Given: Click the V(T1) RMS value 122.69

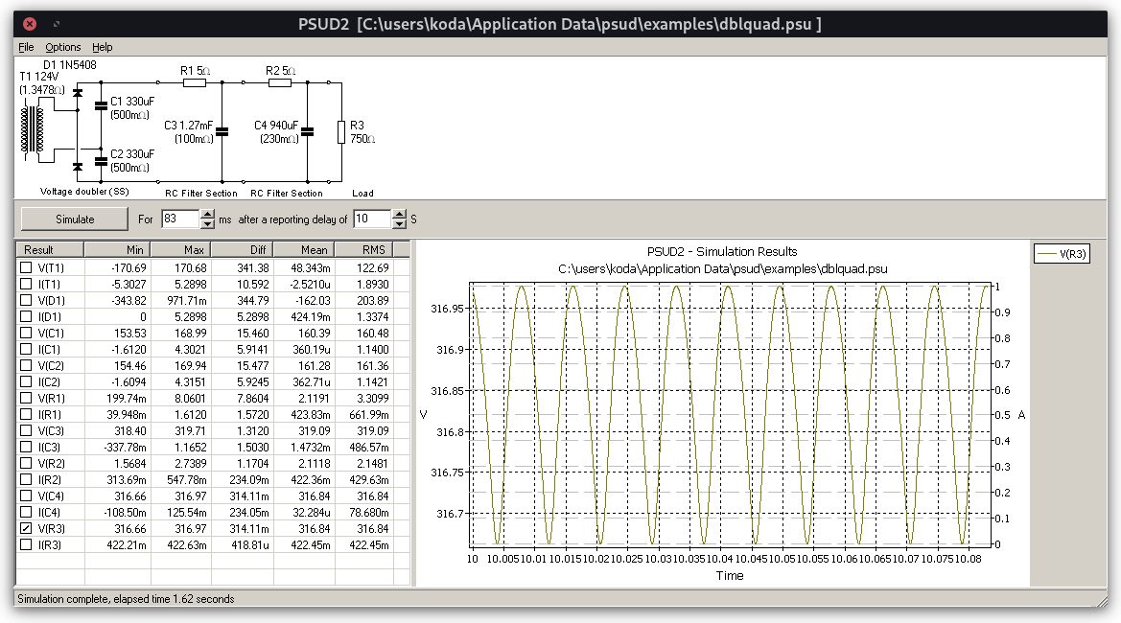Looking at the screenshot, I should click(372, 268).
